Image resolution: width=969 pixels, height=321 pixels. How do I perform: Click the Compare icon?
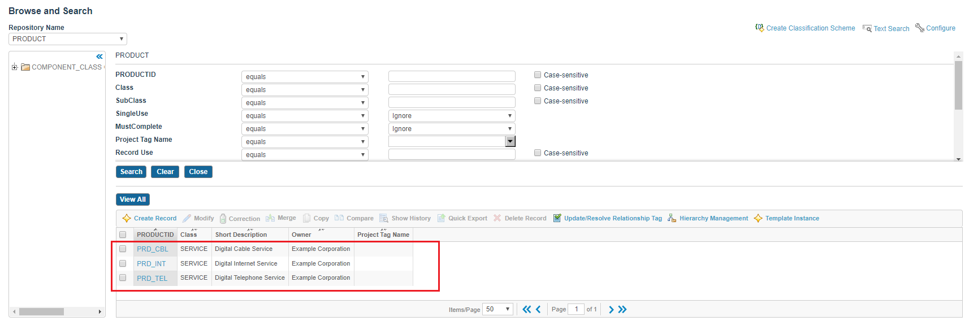click(339, 218)
